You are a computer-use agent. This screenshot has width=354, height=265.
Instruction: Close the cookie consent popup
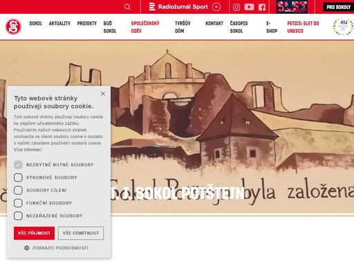pos(103,94)
